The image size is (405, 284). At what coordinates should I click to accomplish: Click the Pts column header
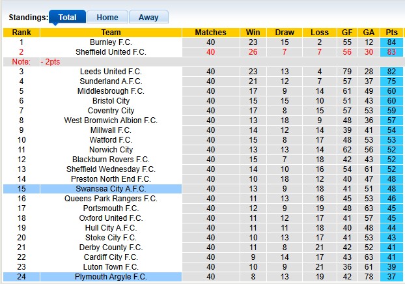point(391,33)
